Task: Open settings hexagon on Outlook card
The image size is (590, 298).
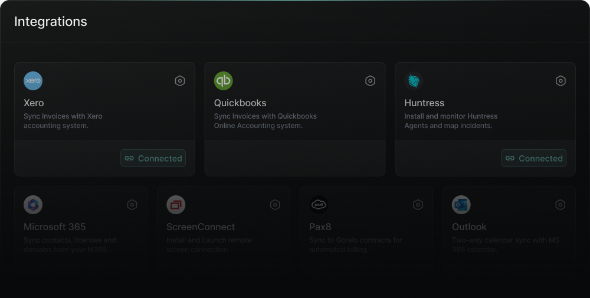Action: point(560,205)
